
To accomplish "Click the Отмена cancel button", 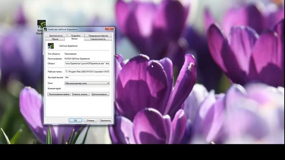I will coord(90,120).
